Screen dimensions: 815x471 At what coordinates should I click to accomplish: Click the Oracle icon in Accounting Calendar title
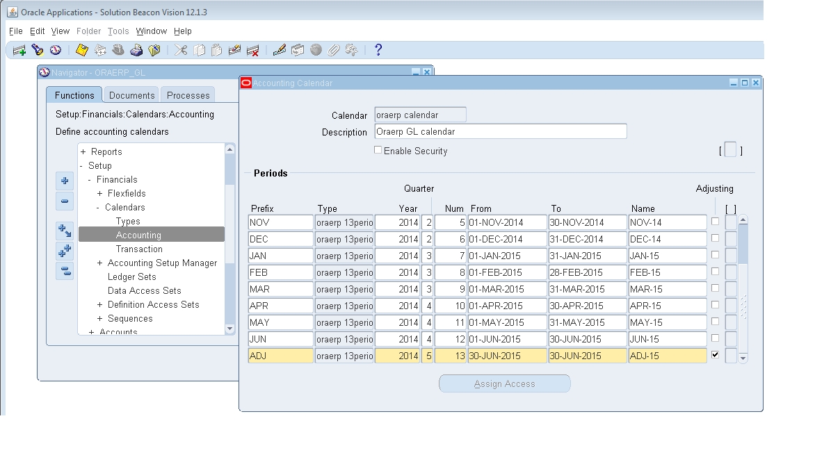246,83
